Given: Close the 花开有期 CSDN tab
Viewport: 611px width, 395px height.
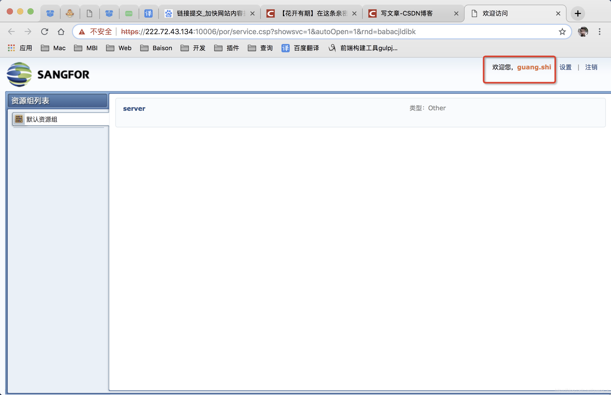Looking at the screenshot, I should tap(354, 13).
